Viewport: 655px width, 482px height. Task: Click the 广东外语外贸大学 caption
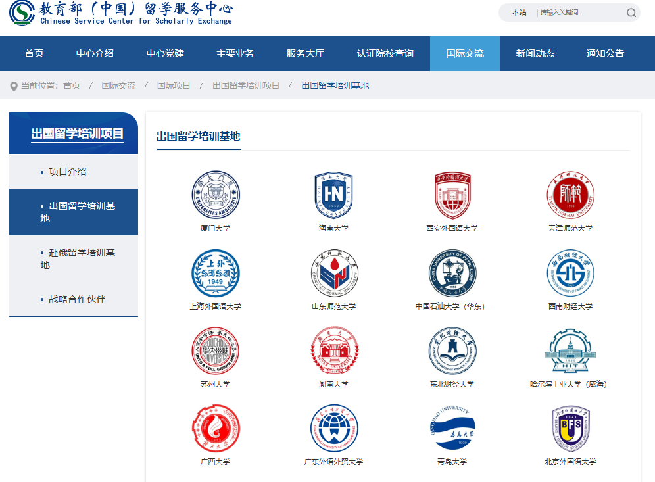pyautogui.click(x=334, y=462)
